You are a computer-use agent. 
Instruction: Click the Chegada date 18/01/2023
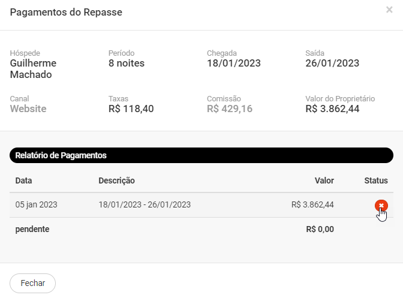pyautogui.click(x=234, y=63)
